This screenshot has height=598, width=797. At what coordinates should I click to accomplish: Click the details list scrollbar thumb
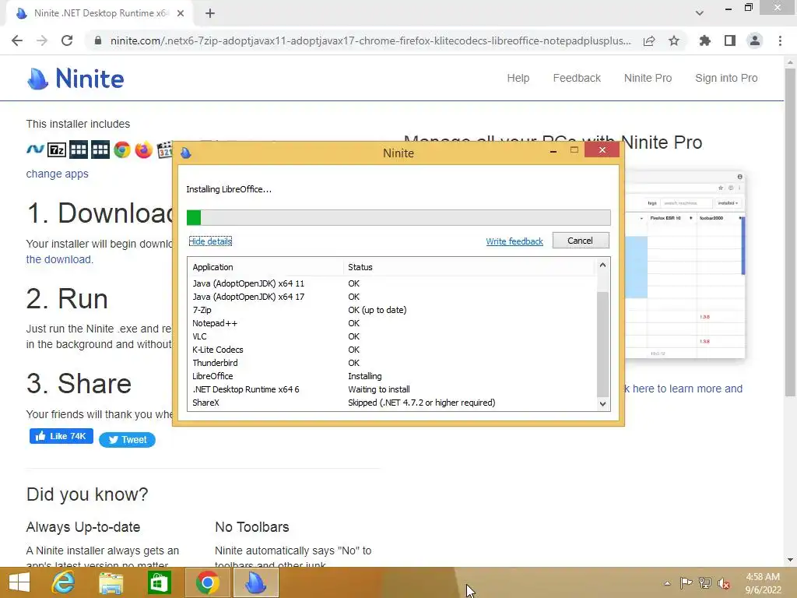coord(602,344)
